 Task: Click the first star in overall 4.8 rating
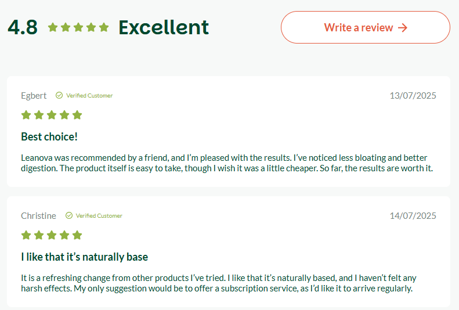[x=53, y=27]
